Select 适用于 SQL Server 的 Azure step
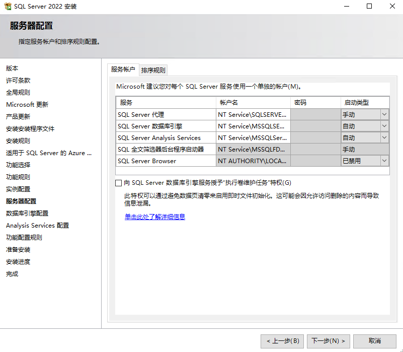This screenshot has width=403, height=352. (x=49, y=153)
